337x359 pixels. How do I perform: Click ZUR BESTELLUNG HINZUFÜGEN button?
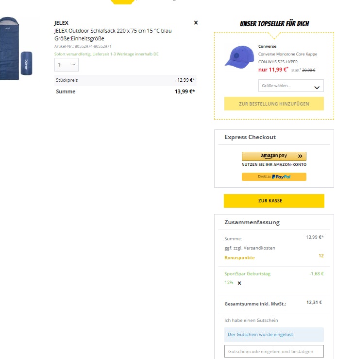click(x=274, y=104)
